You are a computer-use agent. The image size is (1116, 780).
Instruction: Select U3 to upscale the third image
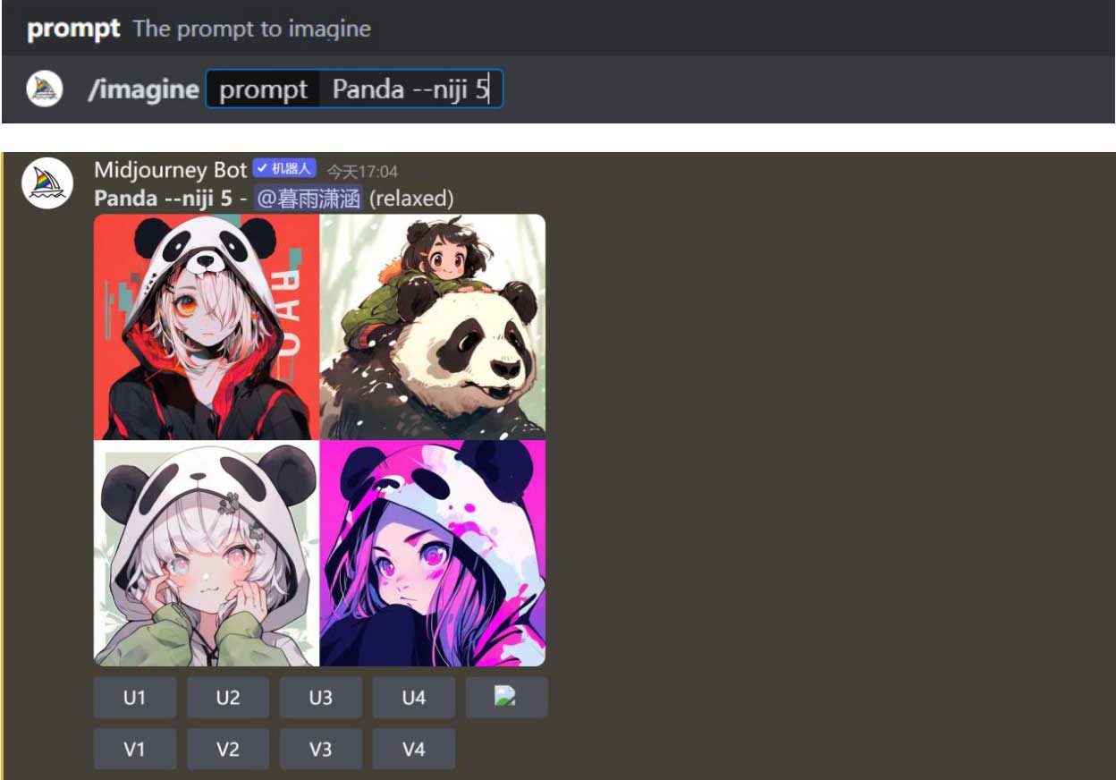(321, 697)
